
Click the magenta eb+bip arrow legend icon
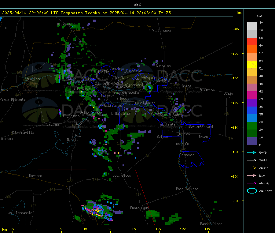tap(252, 183)
